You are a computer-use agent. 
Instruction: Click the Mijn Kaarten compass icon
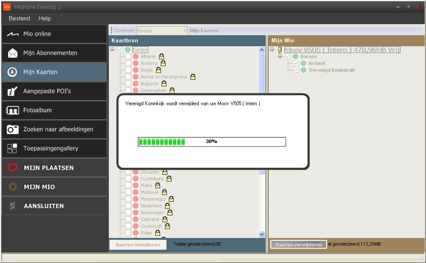pyautogui.click(x=12, y=72)
